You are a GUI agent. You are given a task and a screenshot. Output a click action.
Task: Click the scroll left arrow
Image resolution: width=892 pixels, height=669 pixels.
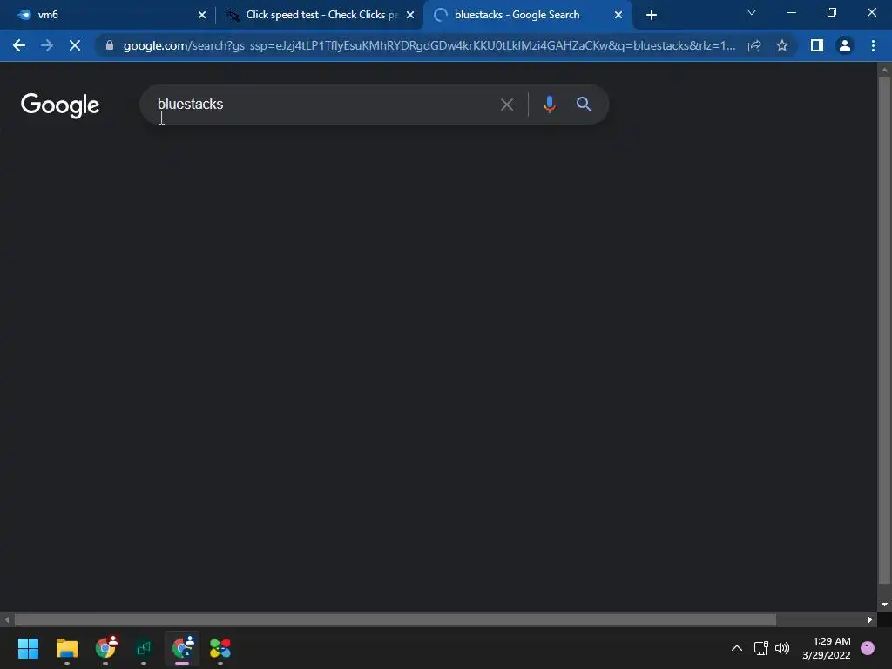[x=7, y=619]
